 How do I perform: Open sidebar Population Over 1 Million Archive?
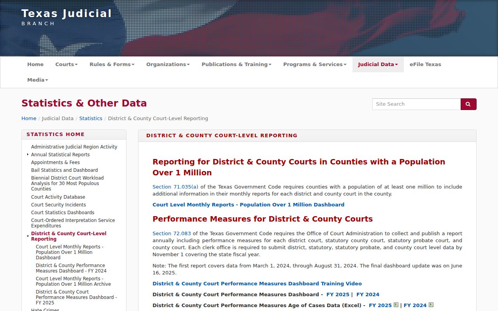[73, 281]
